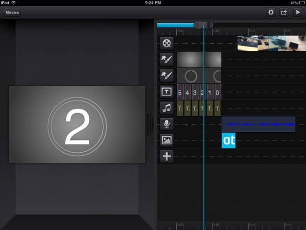Select text clip "0"
Viewport: 306px width, 230px height.
pyautogui.click(x=218, y=93)
